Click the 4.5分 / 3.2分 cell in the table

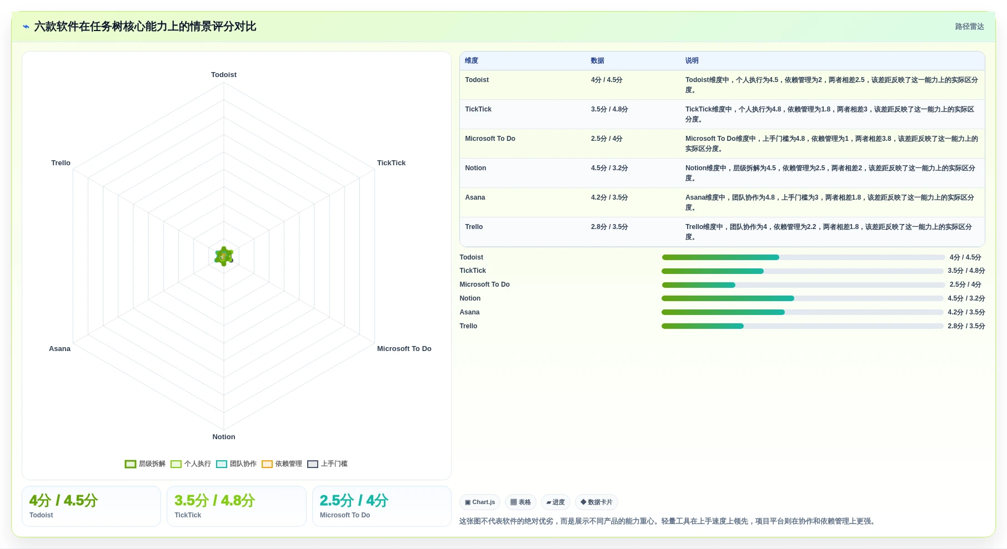pyautogui.click(x=609, y=168)
